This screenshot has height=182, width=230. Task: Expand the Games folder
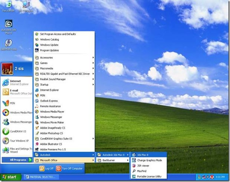pyautogui.click(x=64, y=63)
